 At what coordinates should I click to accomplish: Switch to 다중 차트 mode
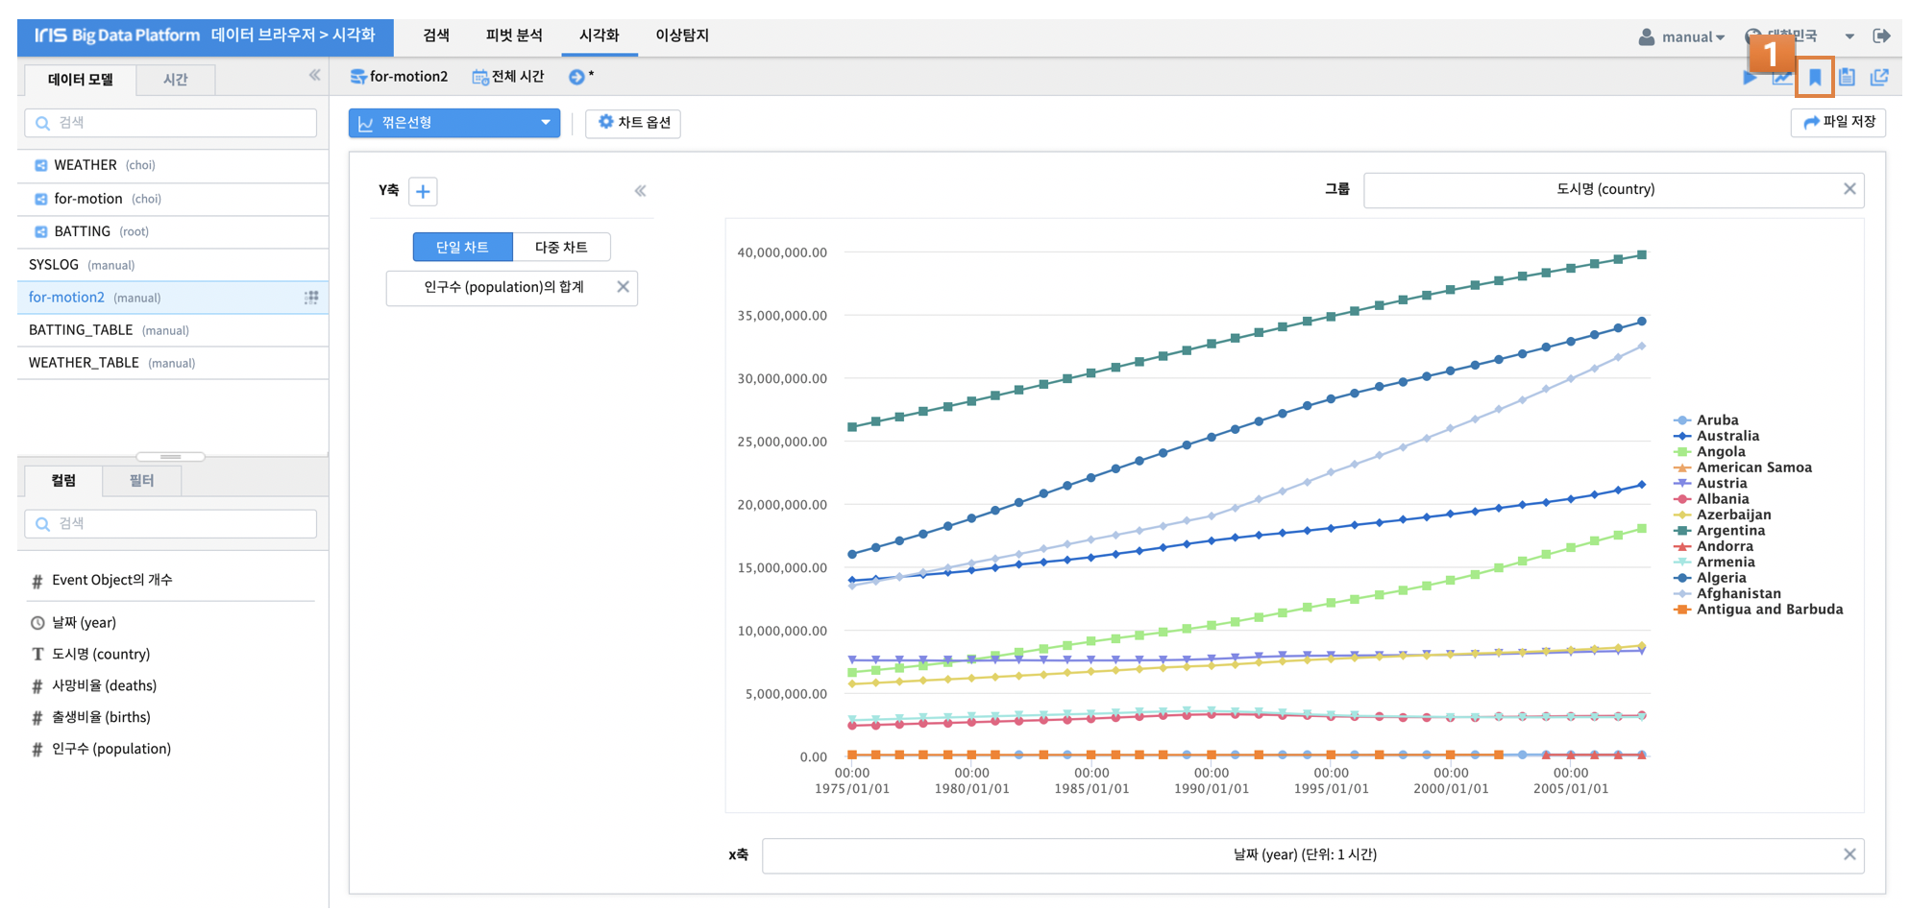point(561,247)
